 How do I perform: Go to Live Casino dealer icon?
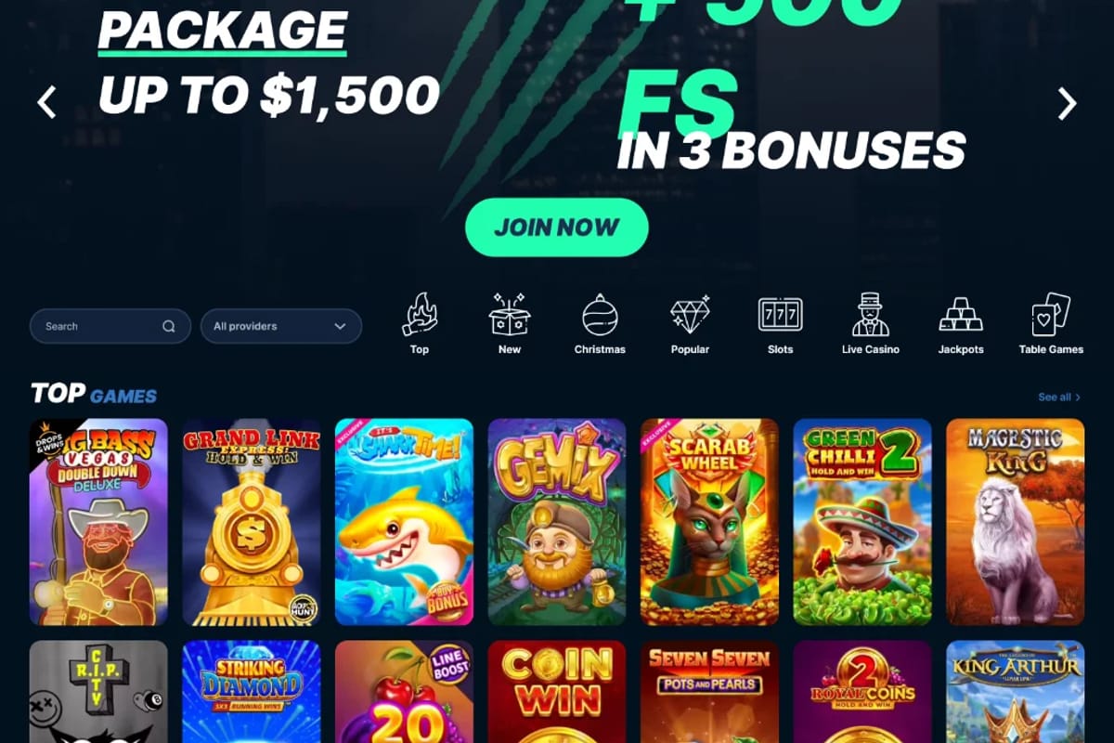point(871,316)
